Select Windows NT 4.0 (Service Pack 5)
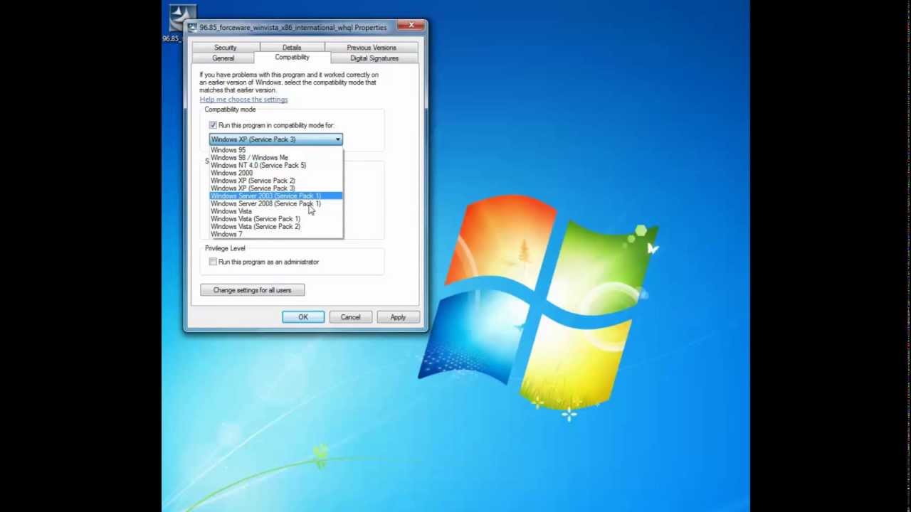The width and height of the screenshot is (911, 512). point(275,165)
